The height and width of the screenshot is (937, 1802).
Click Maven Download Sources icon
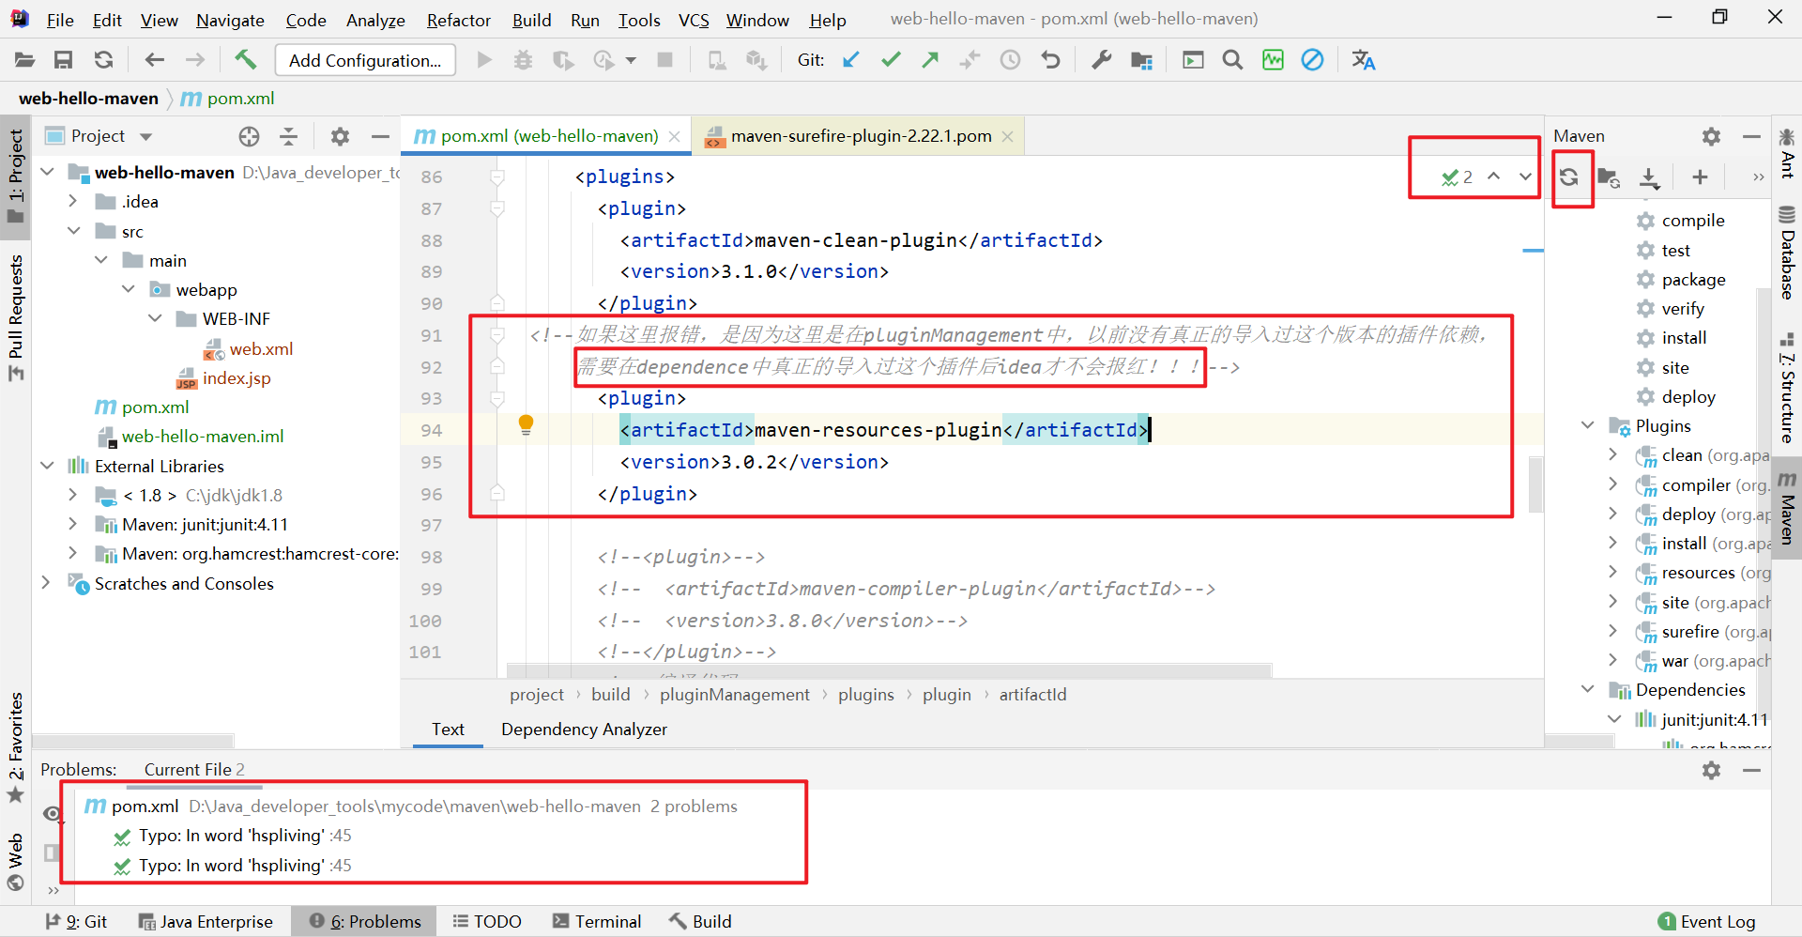click(1649, 177)
